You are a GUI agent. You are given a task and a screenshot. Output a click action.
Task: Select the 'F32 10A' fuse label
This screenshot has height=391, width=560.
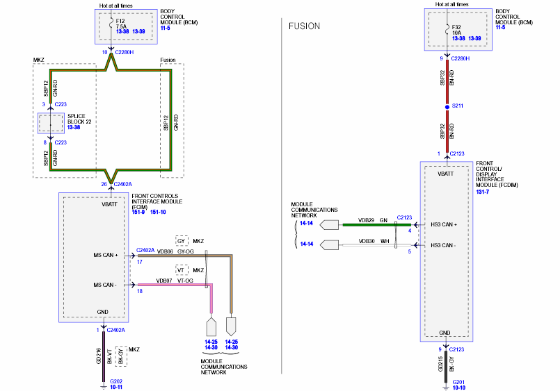click(456, 30)
